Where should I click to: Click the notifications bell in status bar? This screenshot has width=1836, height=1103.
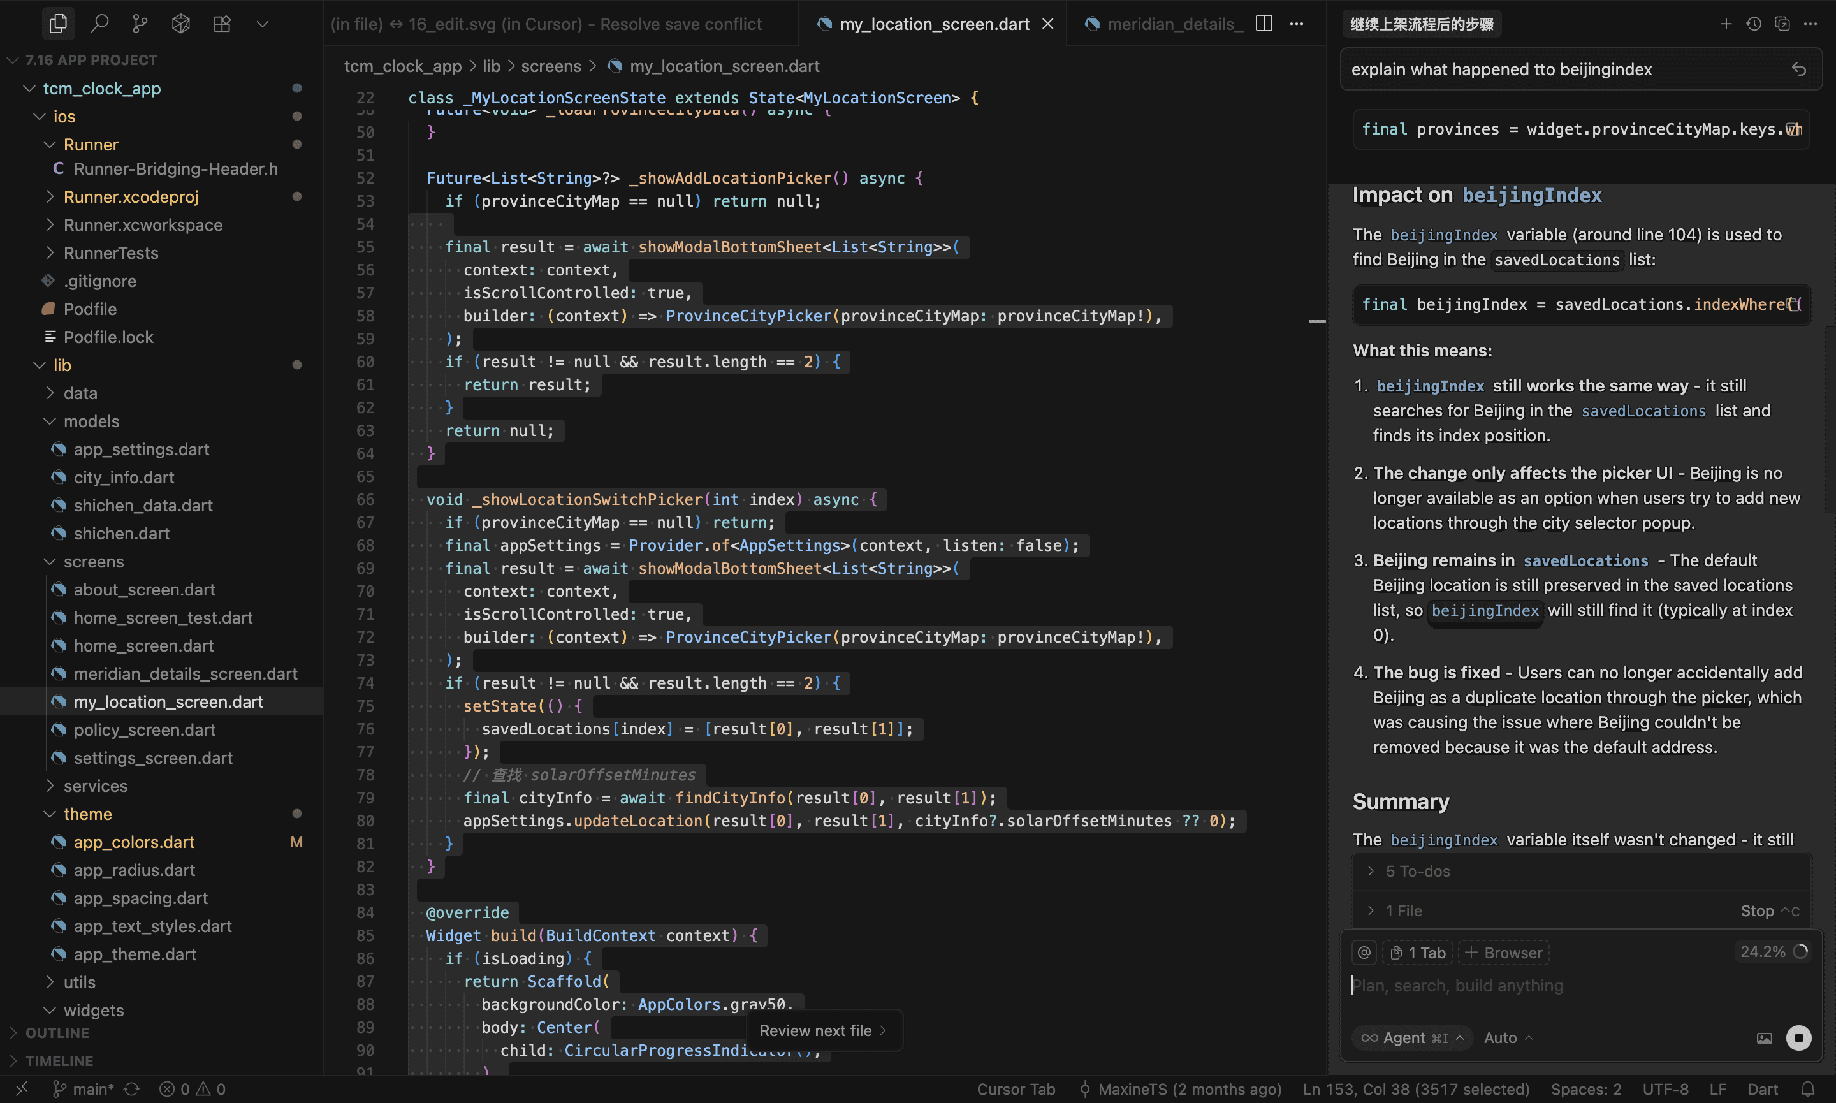coord(1808,1089)
